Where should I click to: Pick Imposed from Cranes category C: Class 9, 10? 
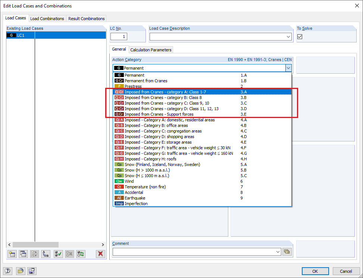pyautogui.click(x=202, y=103)
